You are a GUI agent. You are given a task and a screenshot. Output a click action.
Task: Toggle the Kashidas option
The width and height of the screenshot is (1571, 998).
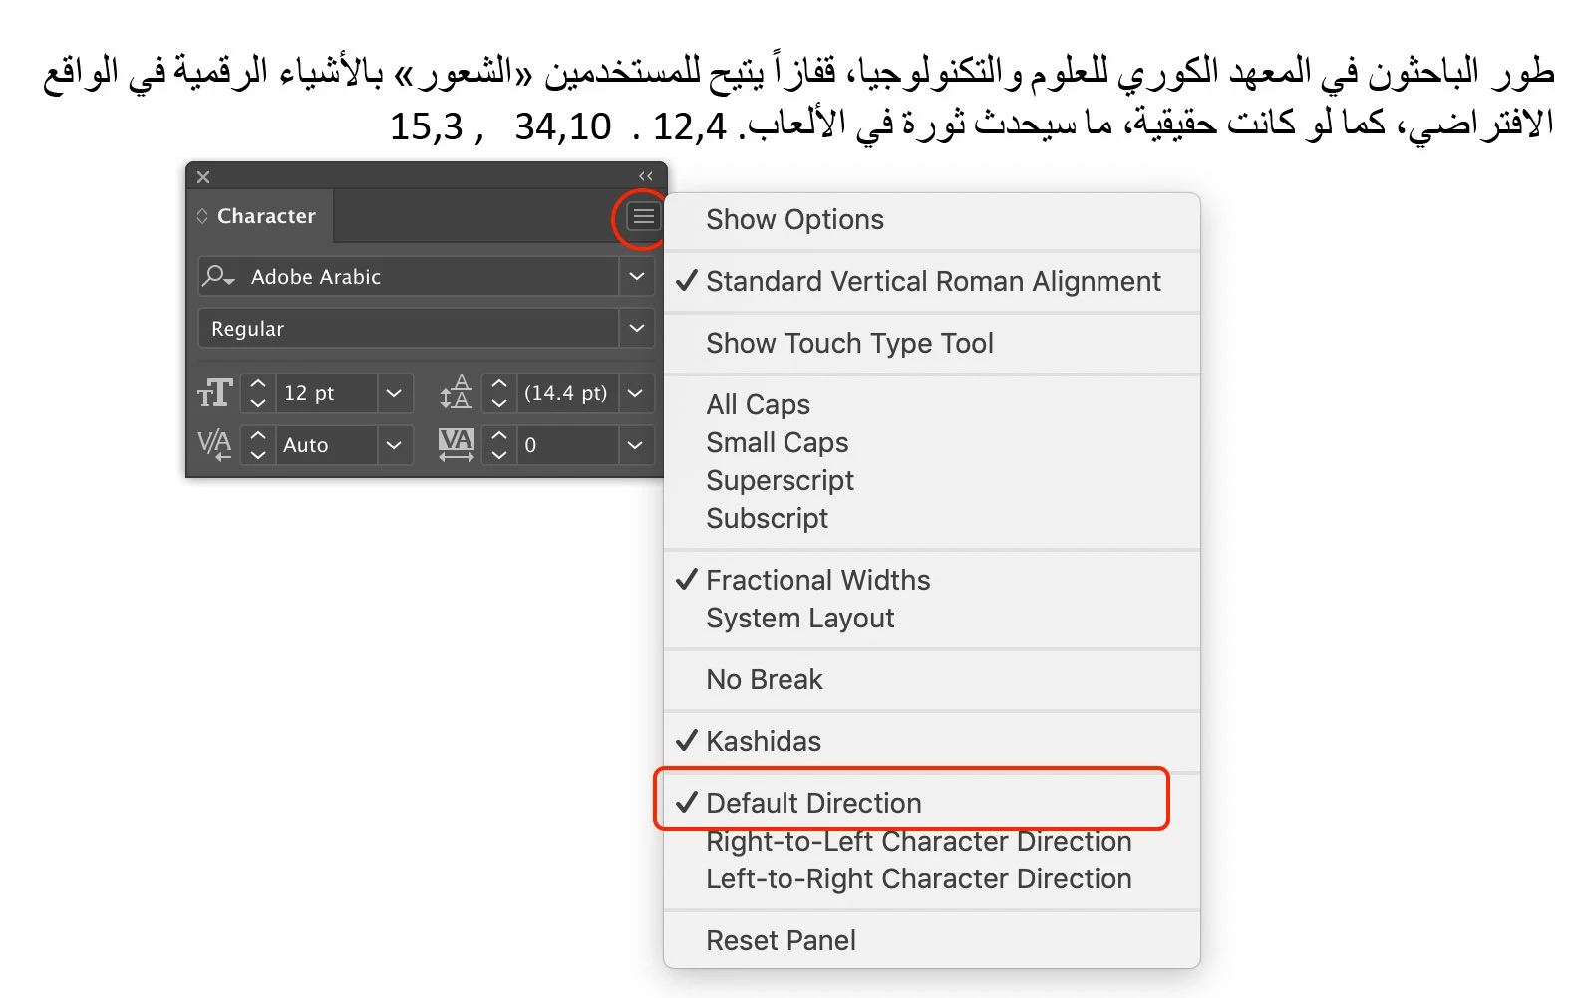tap(931, 741)
